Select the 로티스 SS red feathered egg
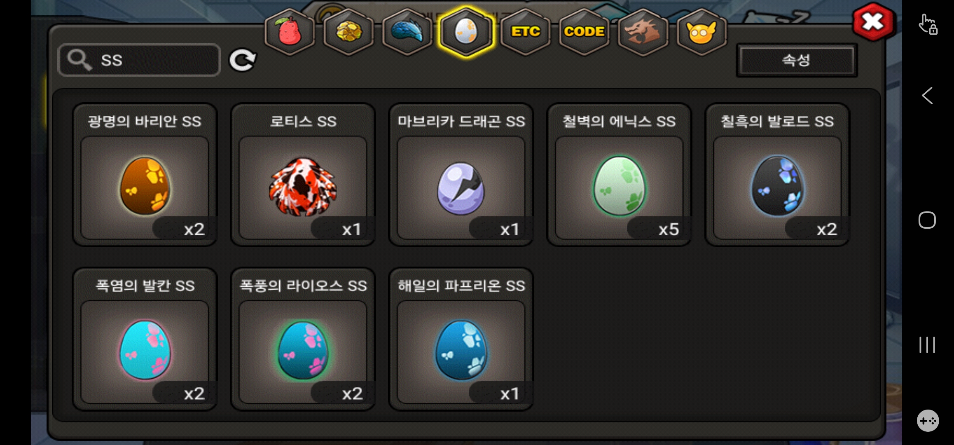Viewport: 954px width, 445px height. (x=303, y=175)
